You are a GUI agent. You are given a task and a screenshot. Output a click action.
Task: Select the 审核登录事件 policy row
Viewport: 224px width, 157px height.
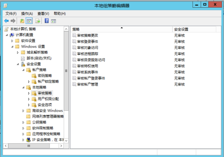pyautogui.click(x=146, y=41)
